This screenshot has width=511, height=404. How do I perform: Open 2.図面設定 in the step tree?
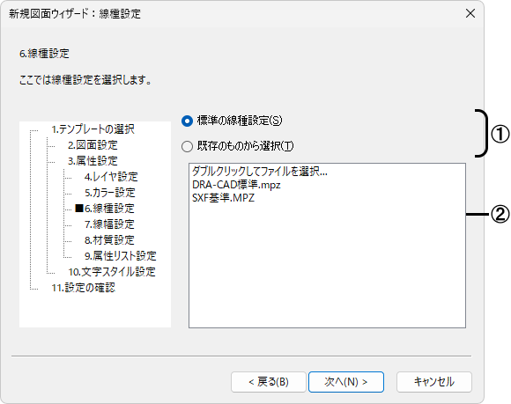pos(93,145)
